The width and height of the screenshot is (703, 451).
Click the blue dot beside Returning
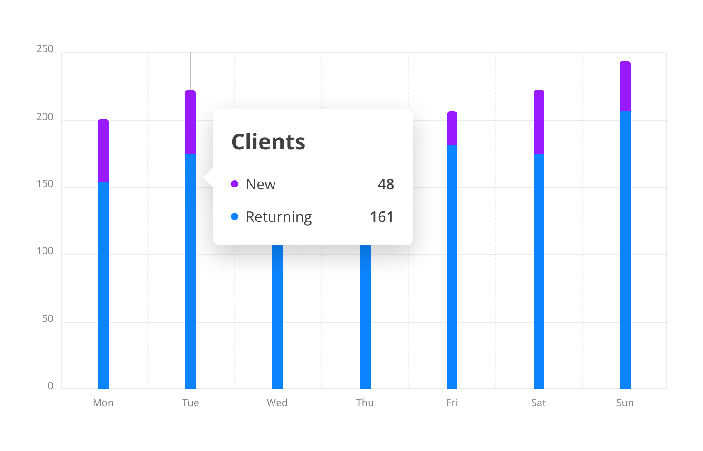[x=235, y=216]
